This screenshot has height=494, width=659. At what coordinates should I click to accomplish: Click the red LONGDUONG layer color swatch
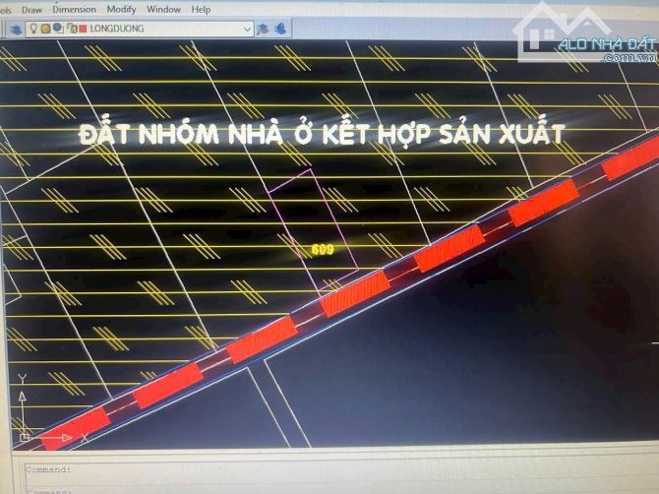coord(81,29)
